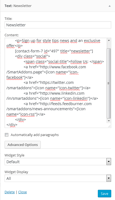115x200 pixels.
Task: Place cursor on the "Follow Us:" span line
Action: point(64,62)
